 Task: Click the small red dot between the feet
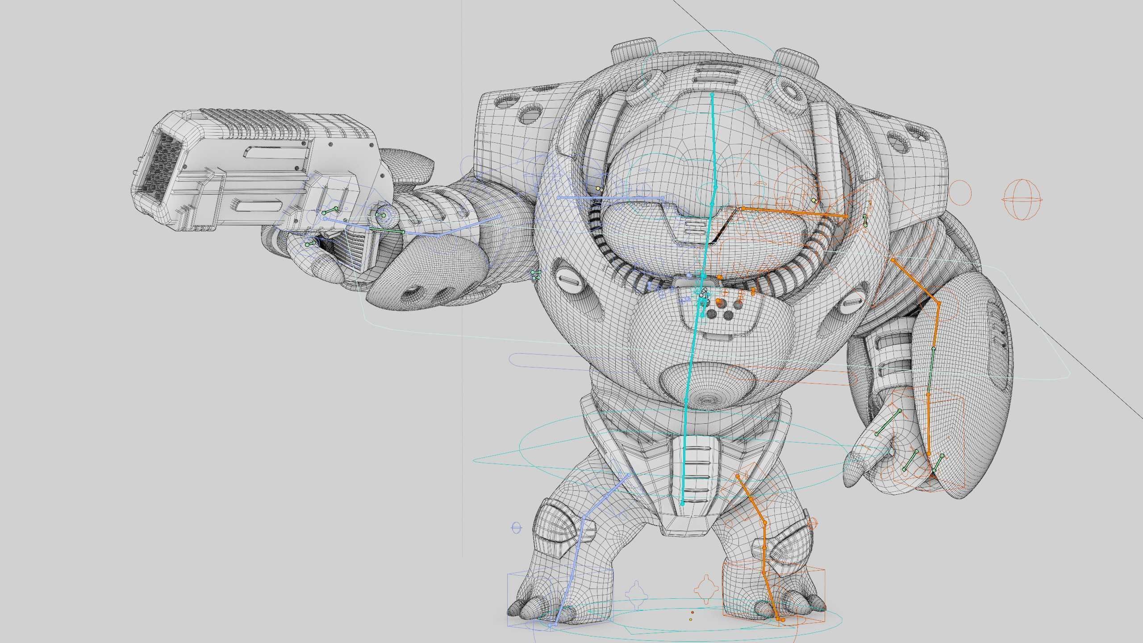point(692,613)
